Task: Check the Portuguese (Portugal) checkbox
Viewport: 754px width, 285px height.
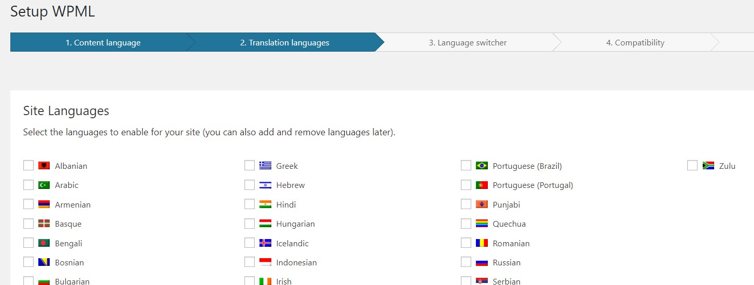Action: point(466,185)
